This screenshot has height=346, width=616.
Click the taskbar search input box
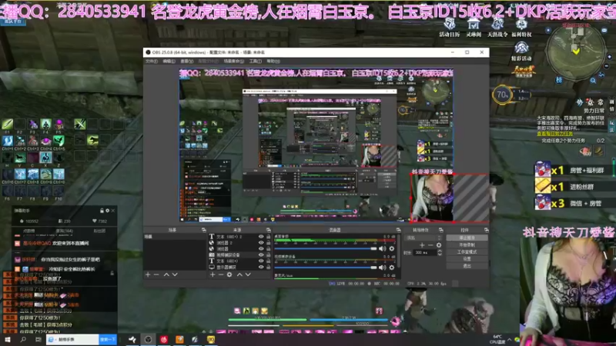(x=73, y=339)
